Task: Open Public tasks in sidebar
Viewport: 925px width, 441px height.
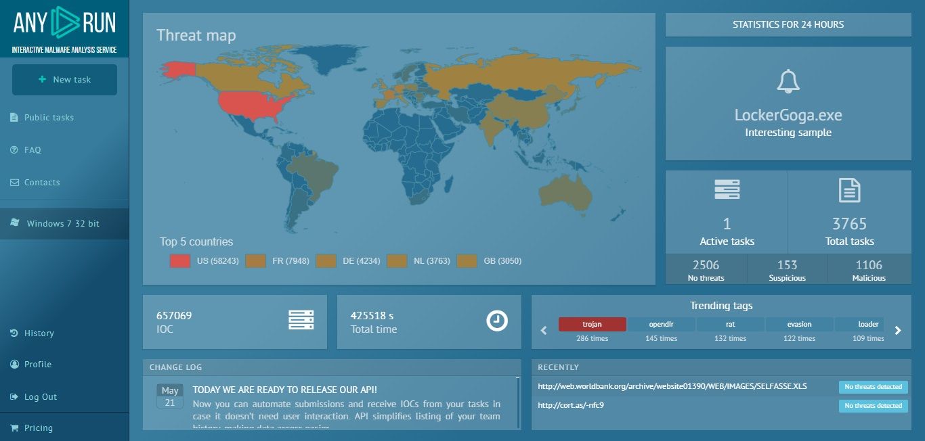Action: 49,118
